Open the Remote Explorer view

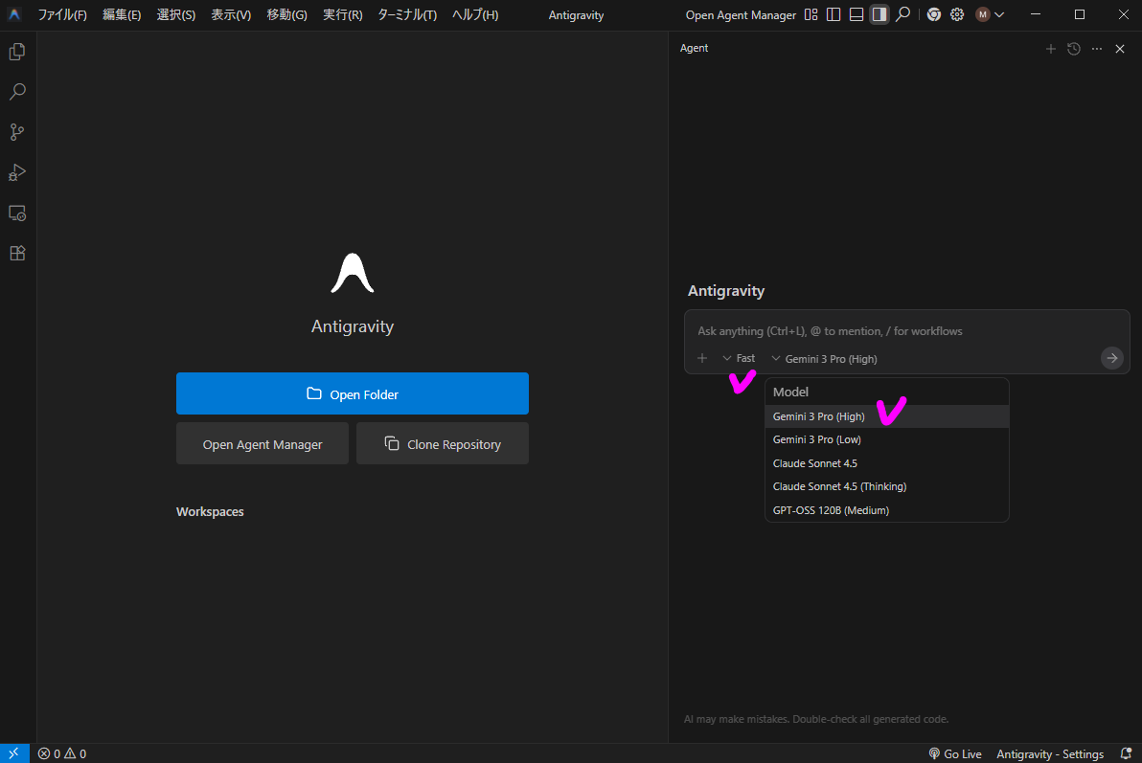click(x=16, y=213)
